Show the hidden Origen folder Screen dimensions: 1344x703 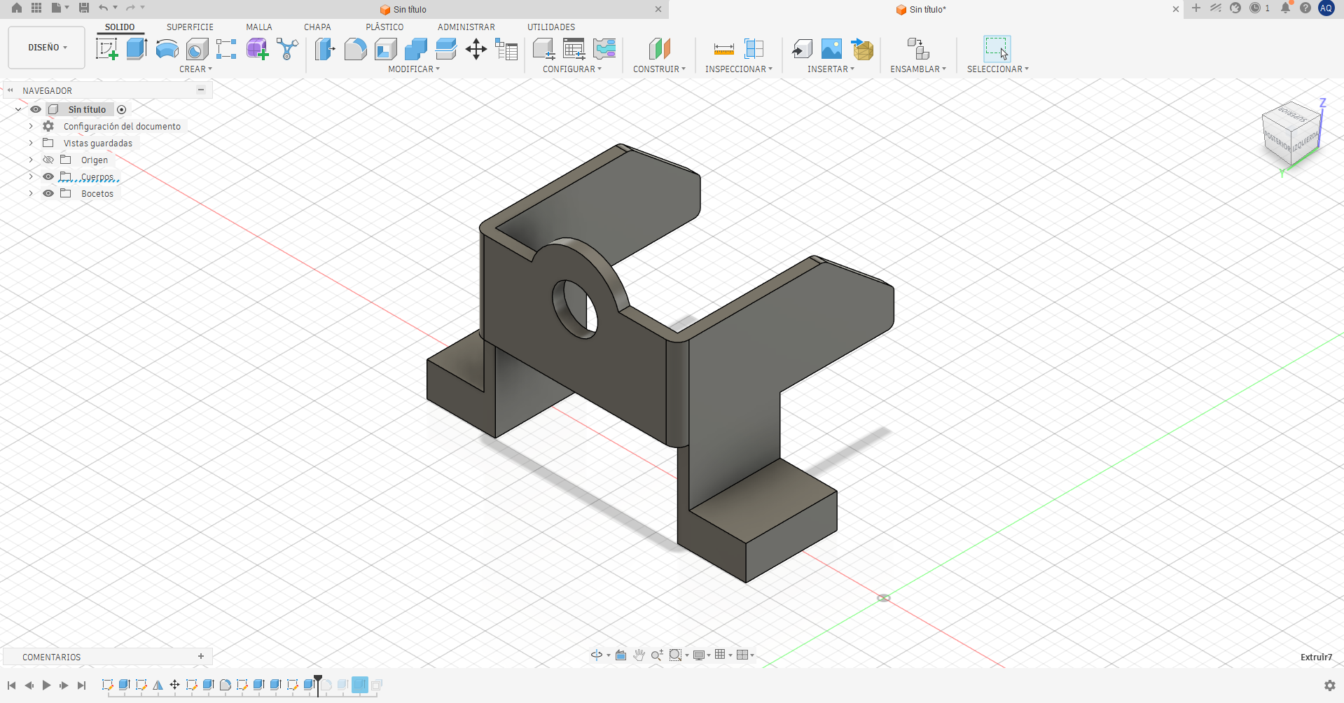[48, 160]
